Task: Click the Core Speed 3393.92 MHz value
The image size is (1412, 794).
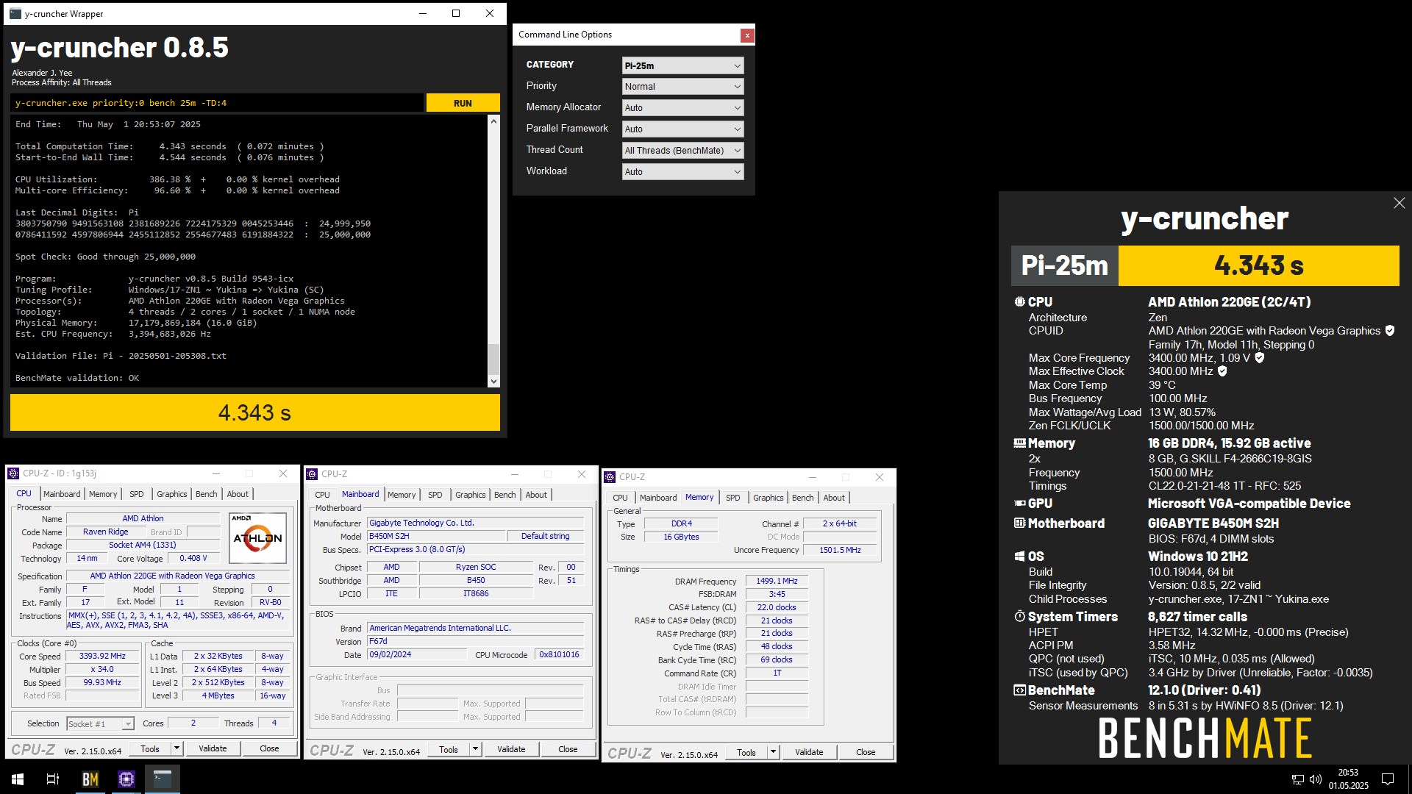Action: click(102, 656)
